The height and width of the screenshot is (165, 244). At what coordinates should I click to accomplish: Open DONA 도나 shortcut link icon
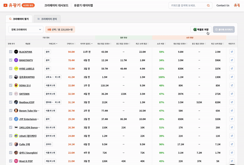[x=232, y=85]
